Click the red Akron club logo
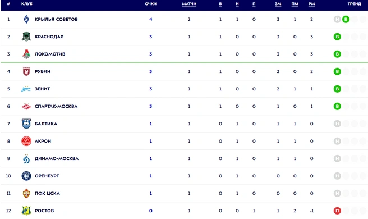Image resolution: width=368 pixels, height=219 pixels. coord(26,141)
